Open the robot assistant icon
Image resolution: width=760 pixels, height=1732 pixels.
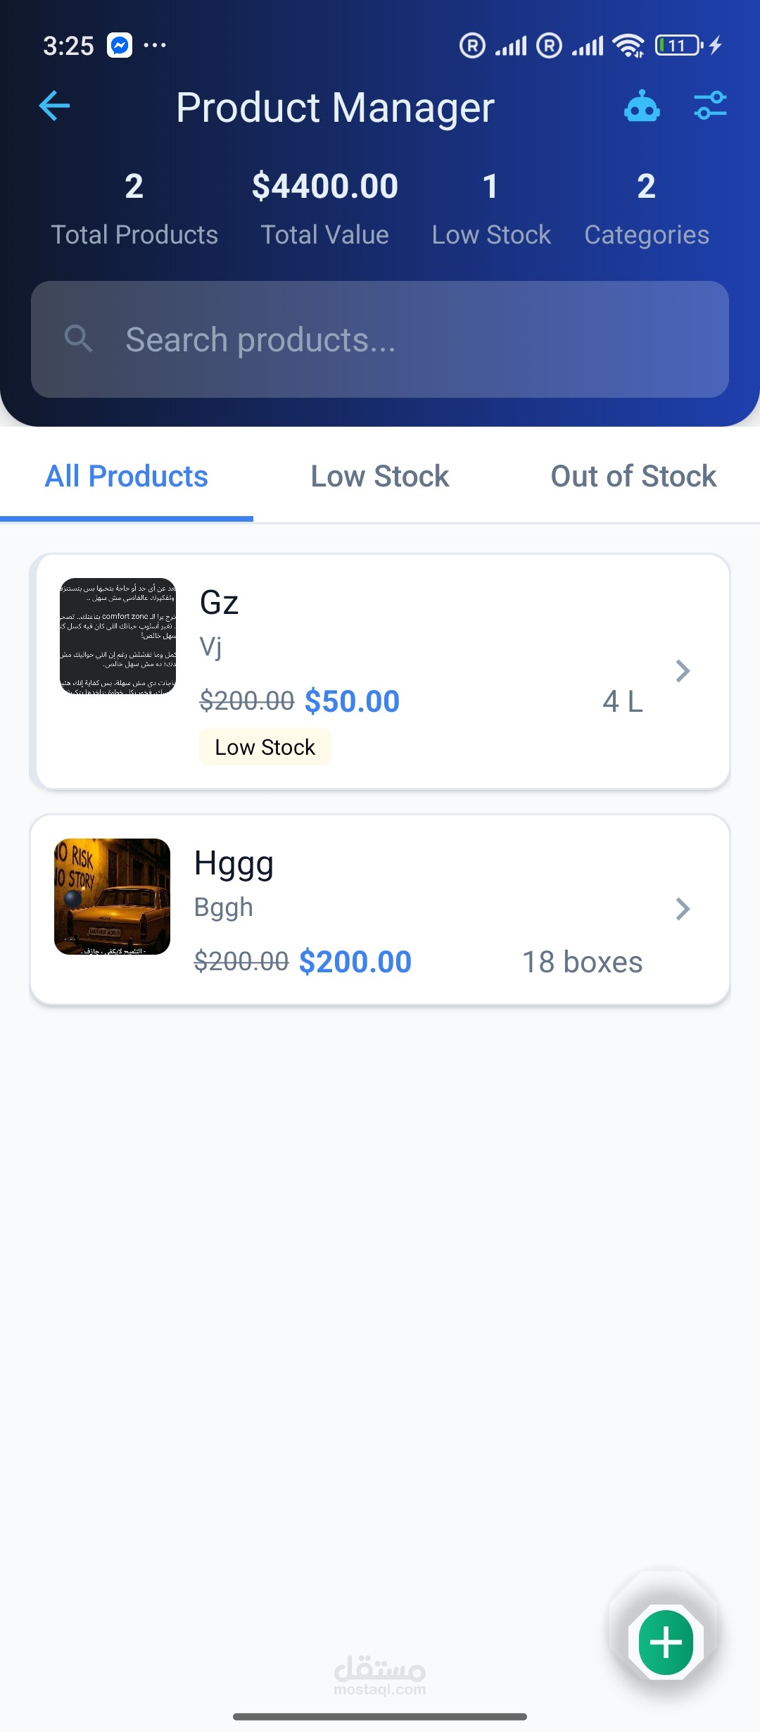(642, 106)
